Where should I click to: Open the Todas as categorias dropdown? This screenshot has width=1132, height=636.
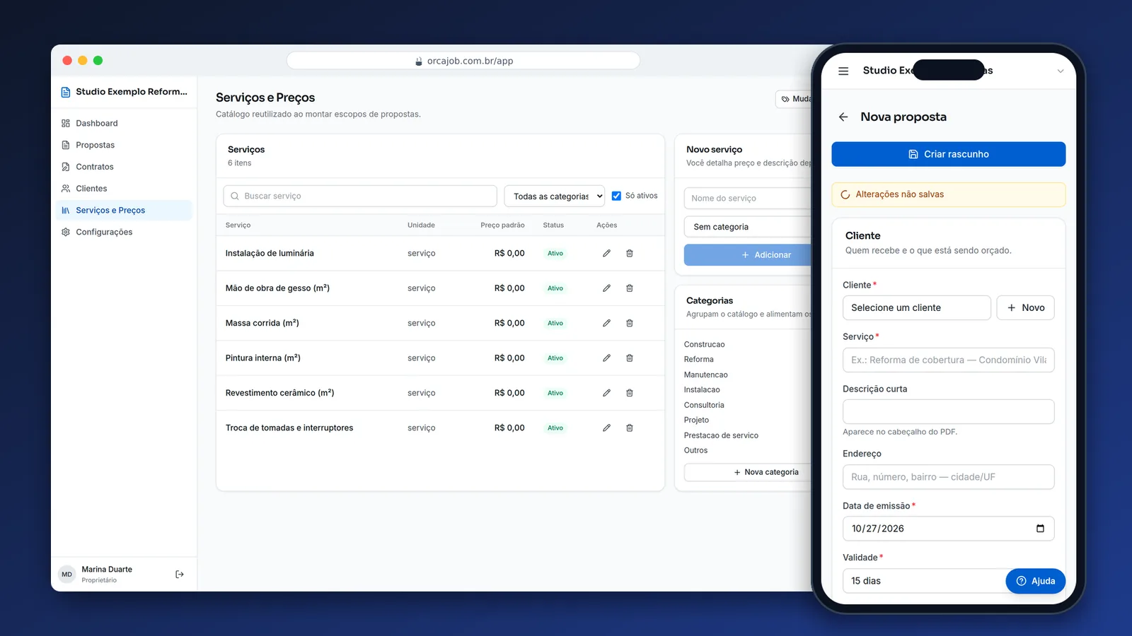[x=555, y=196]
